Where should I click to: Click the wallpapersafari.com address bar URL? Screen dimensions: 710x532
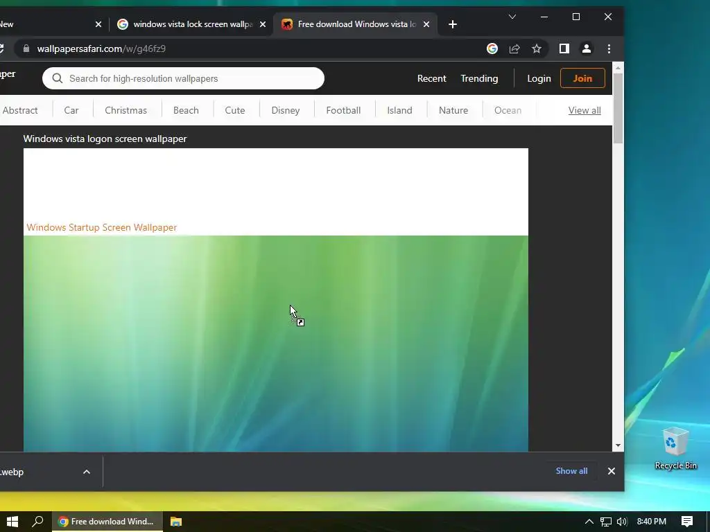101,48
